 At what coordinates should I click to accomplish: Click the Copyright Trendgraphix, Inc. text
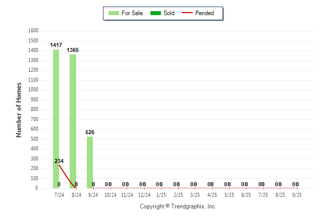(178, 206)
